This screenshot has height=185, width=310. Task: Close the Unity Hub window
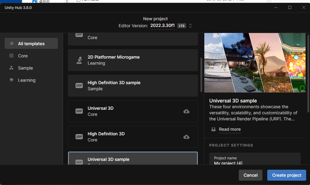coord(304,8)
